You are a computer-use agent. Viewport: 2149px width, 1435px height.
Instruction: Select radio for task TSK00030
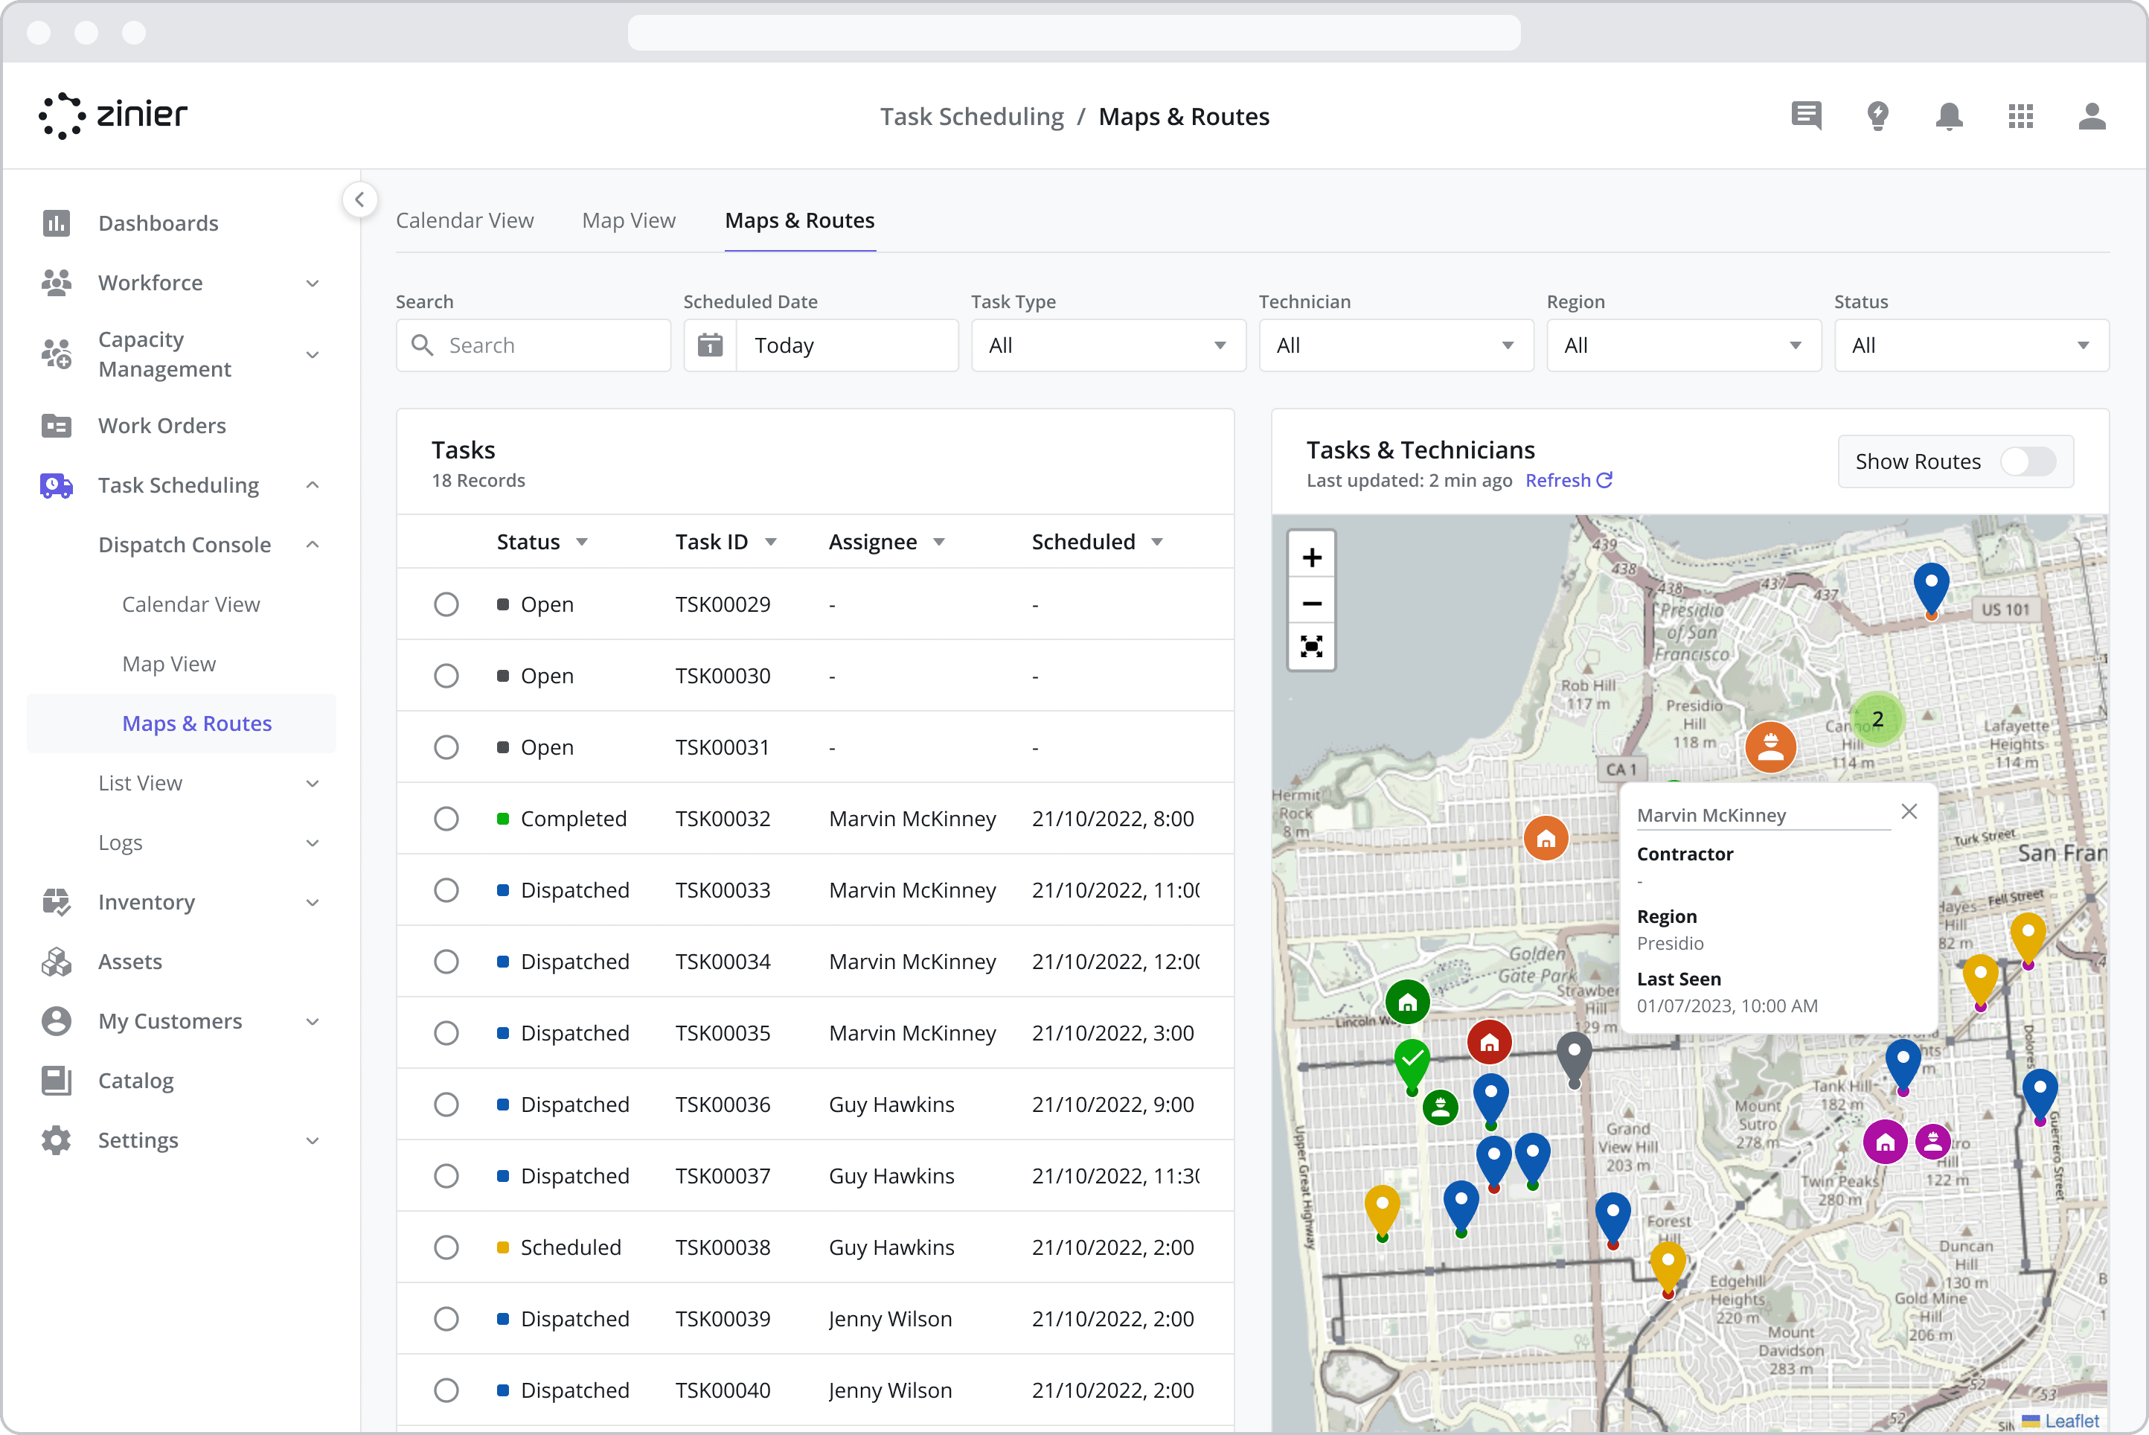click(446, 675)
